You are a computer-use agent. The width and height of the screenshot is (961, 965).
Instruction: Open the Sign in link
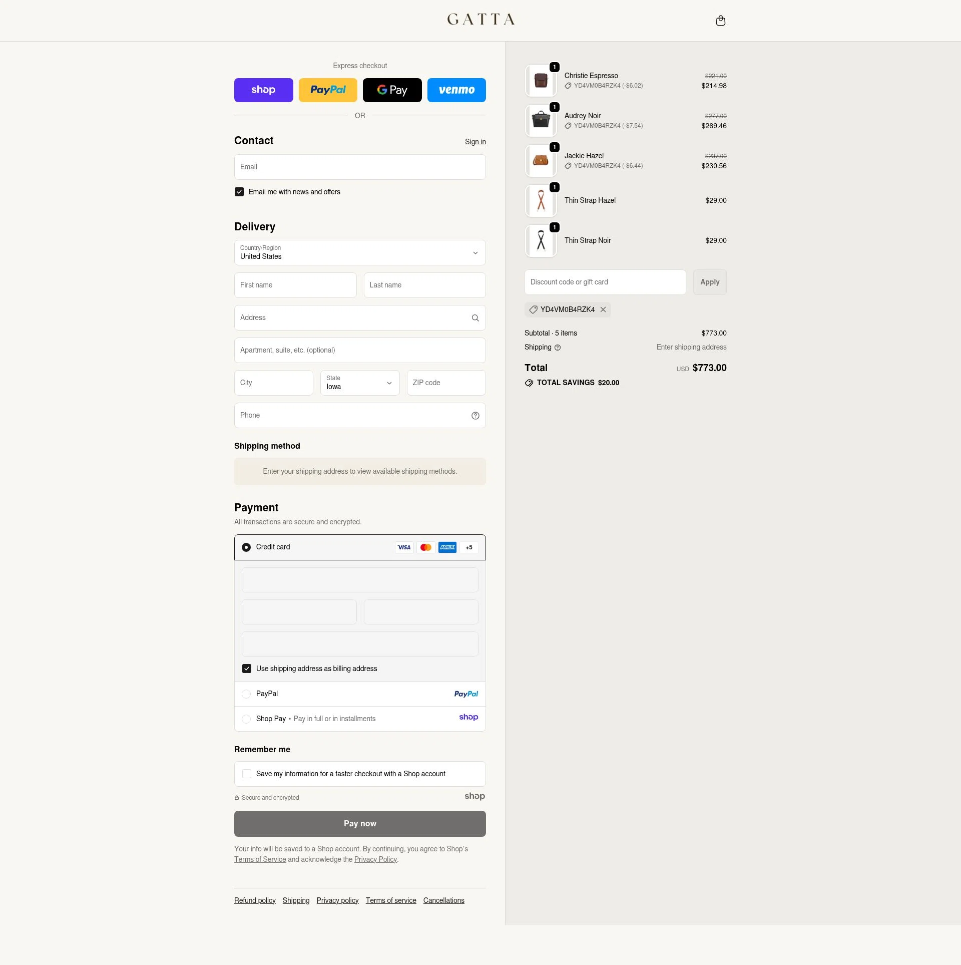(x=475, y=142)
